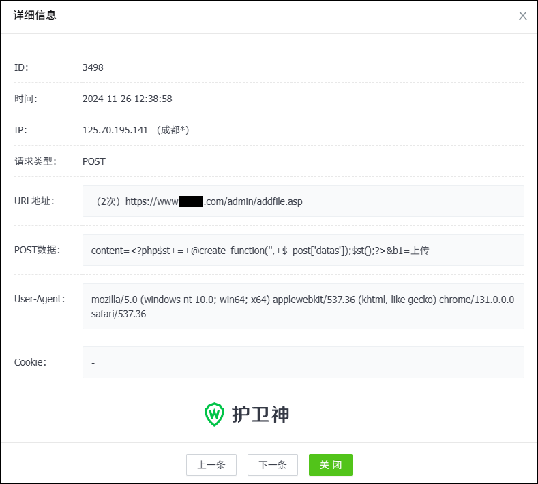The width and height of the screenshot is (538, 484).
Task: Click the green 关闭 button
Action: 331,465
